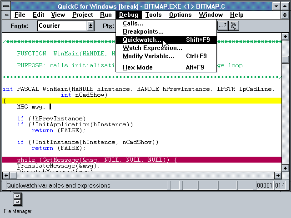Expand the Courier font dropdown arrow
The height and width of the screenshot is (218, 291).
[x=90, y=26]
